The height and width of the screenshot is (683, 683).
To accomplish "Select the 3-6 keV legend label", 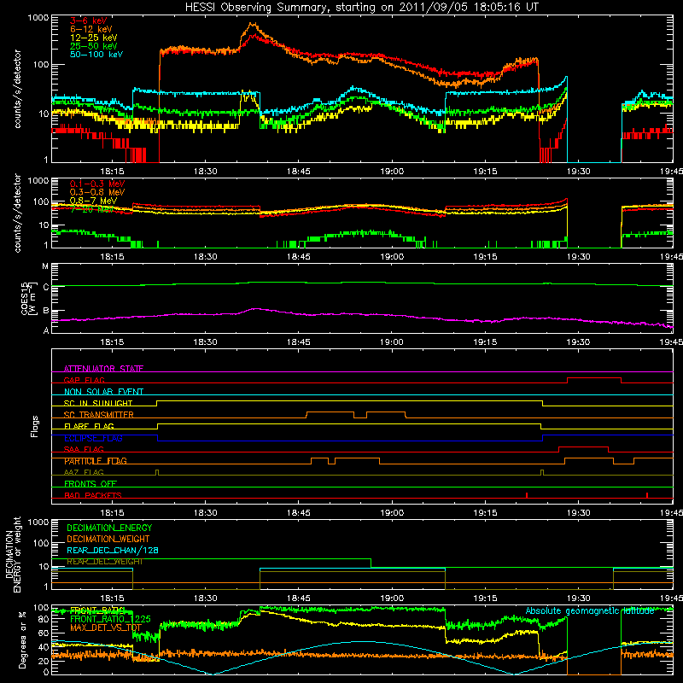I will point(88,20).
